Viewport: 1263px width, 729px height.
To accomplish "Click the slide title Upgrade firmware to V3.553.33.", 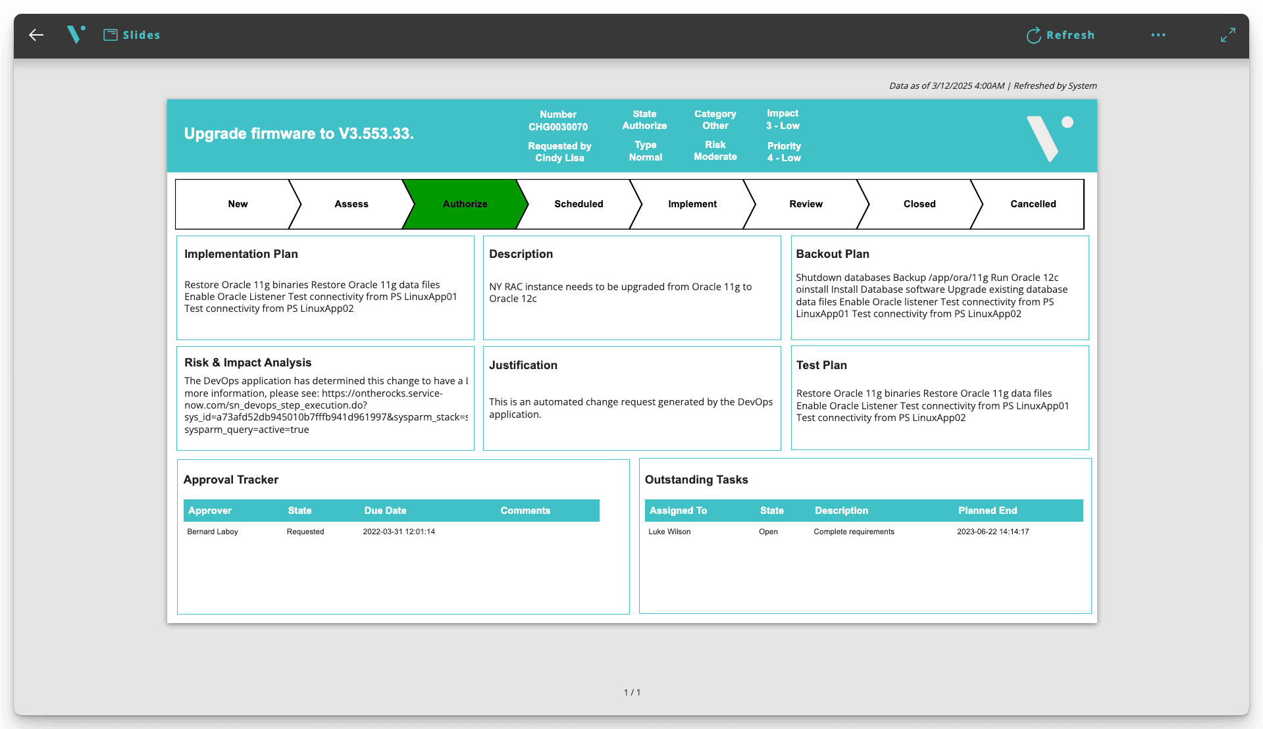I will tap(299, 134).
